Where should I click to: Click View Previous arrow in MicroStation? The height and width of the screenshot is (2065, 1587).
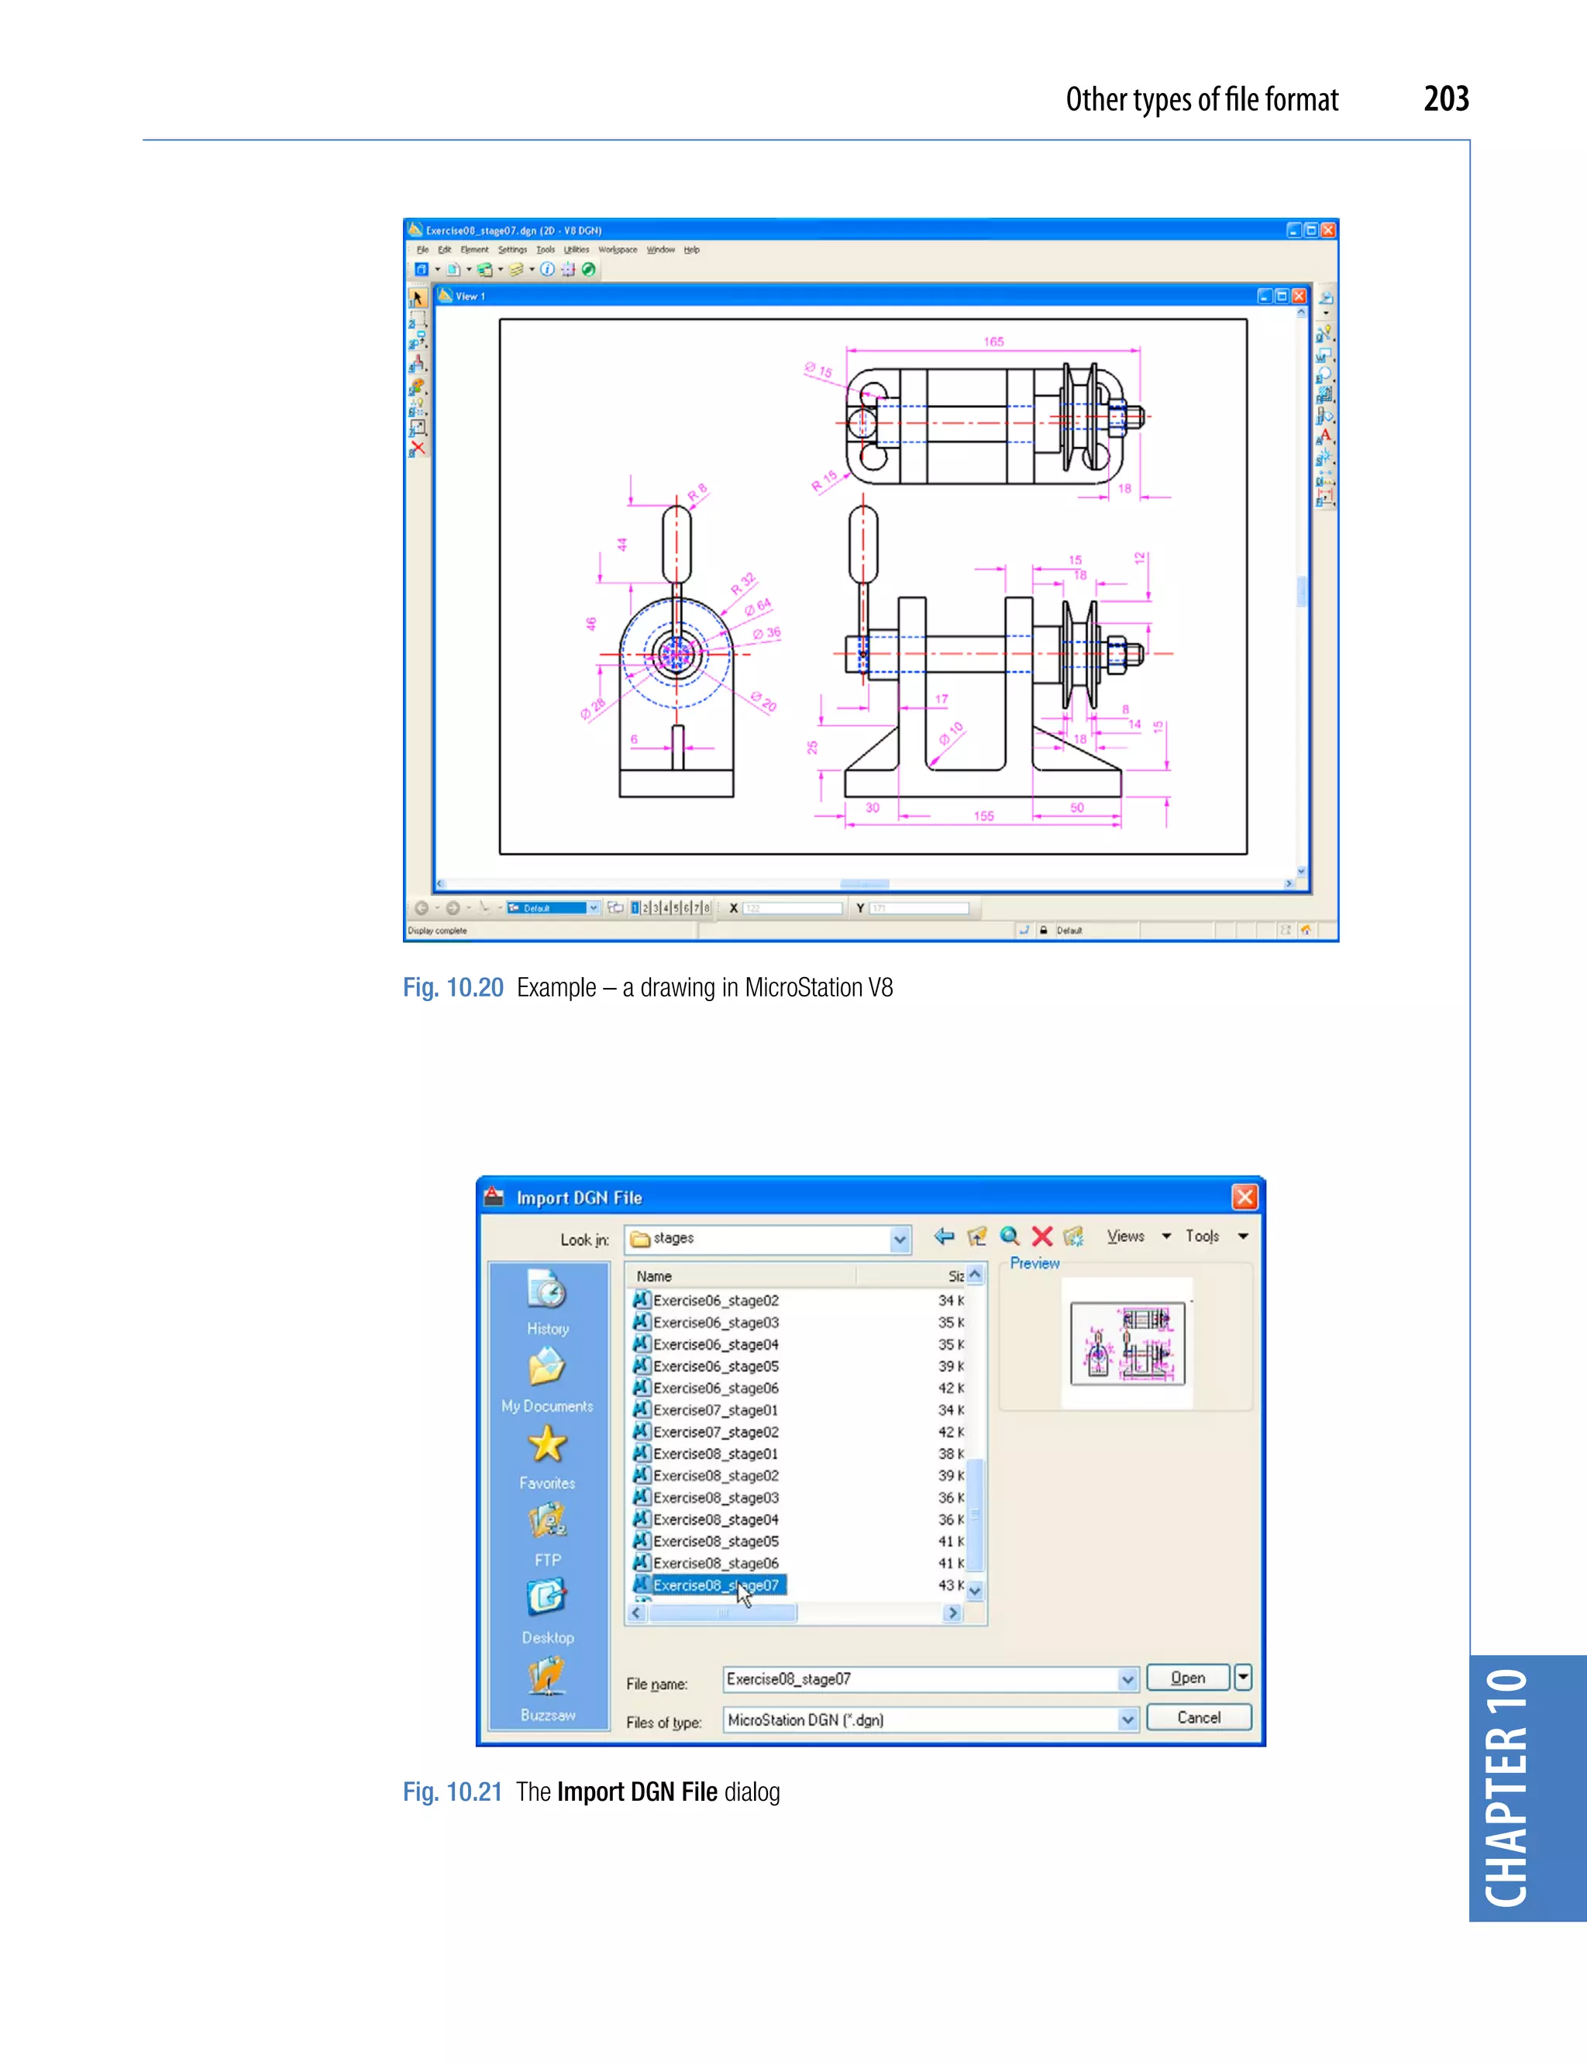point(422,908)
